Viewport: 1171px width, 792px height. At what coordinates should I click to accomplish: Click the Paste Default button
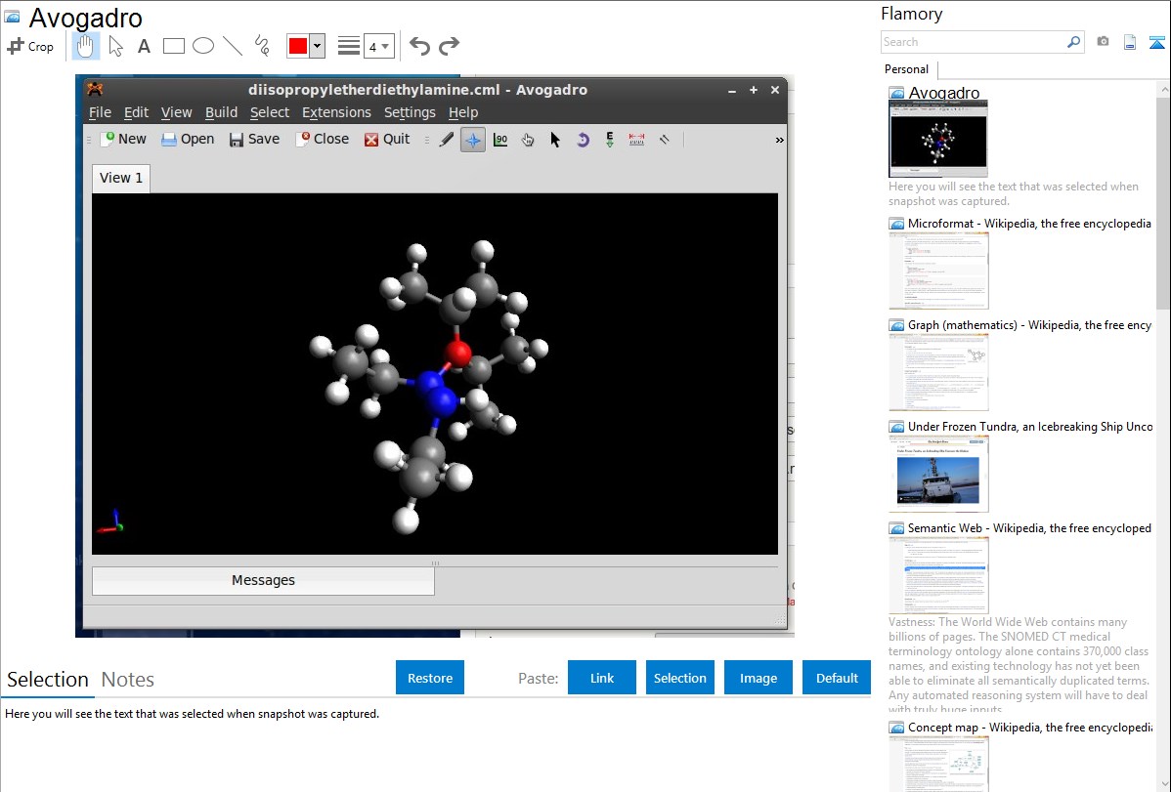(837, 678)
